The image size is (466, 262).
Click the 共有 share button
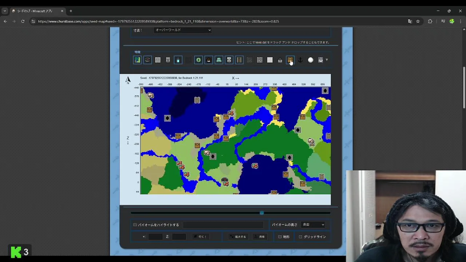coord(260,237)
